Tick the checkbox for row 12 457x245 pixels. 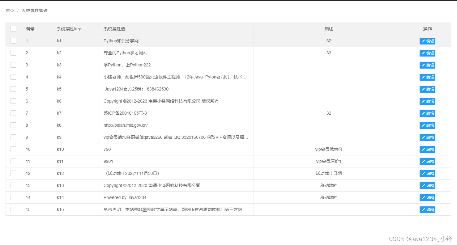[13, 173]
